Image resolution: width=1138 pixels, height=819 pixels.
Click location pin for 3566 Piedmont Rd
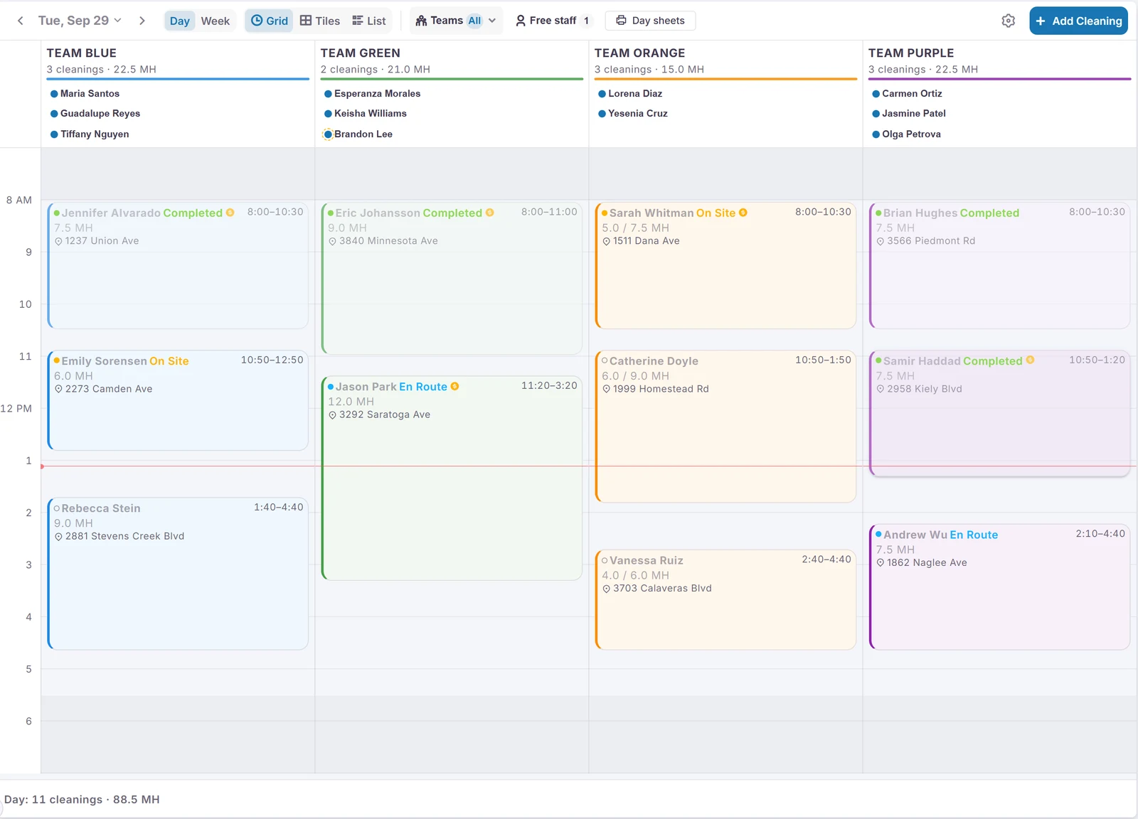pos(880,242)
